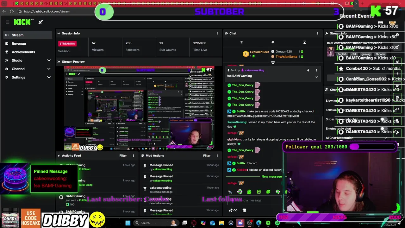405x228 pixels.
Task: Open Revenue in the left sidebar
Action: (28, 43)
